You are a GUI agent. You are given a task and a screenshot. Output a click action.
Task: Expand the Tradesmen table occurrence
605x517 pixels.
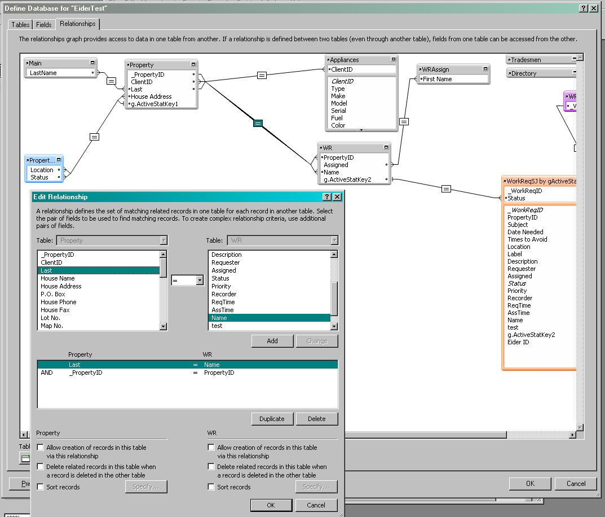573,59
